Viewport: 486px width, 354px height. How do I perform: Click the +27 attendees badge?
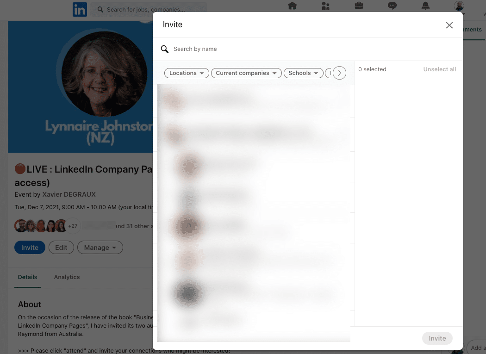[73, 226]
